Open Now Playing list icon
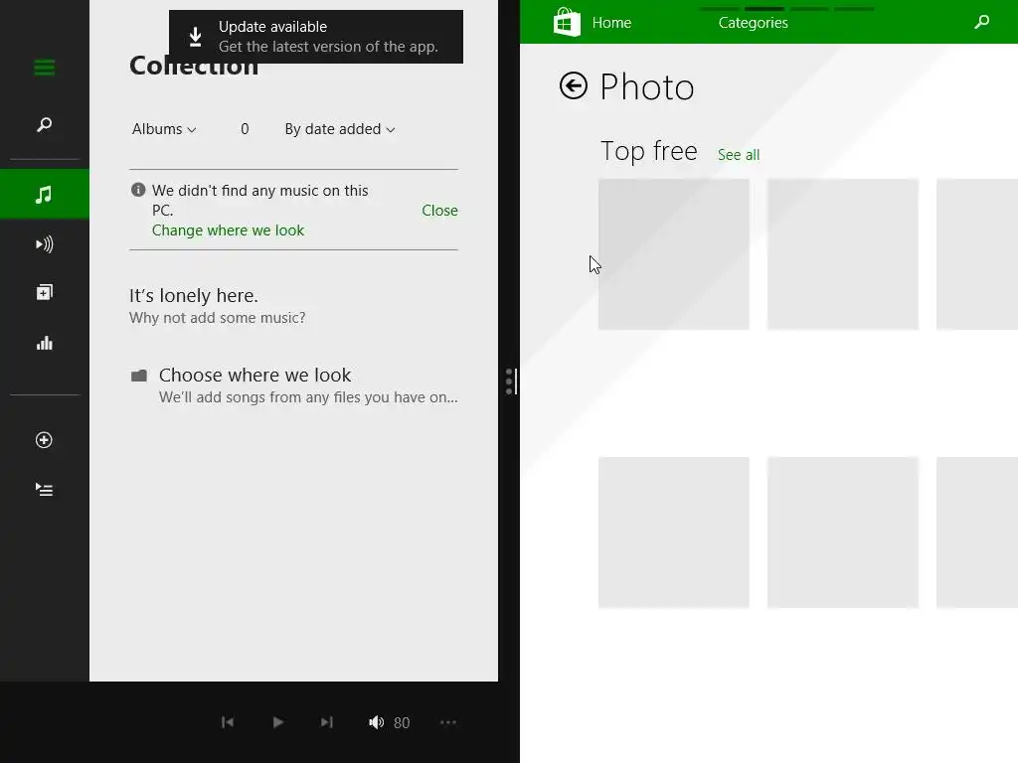The width and height of the screenshot is (1018, 763). 44,489
